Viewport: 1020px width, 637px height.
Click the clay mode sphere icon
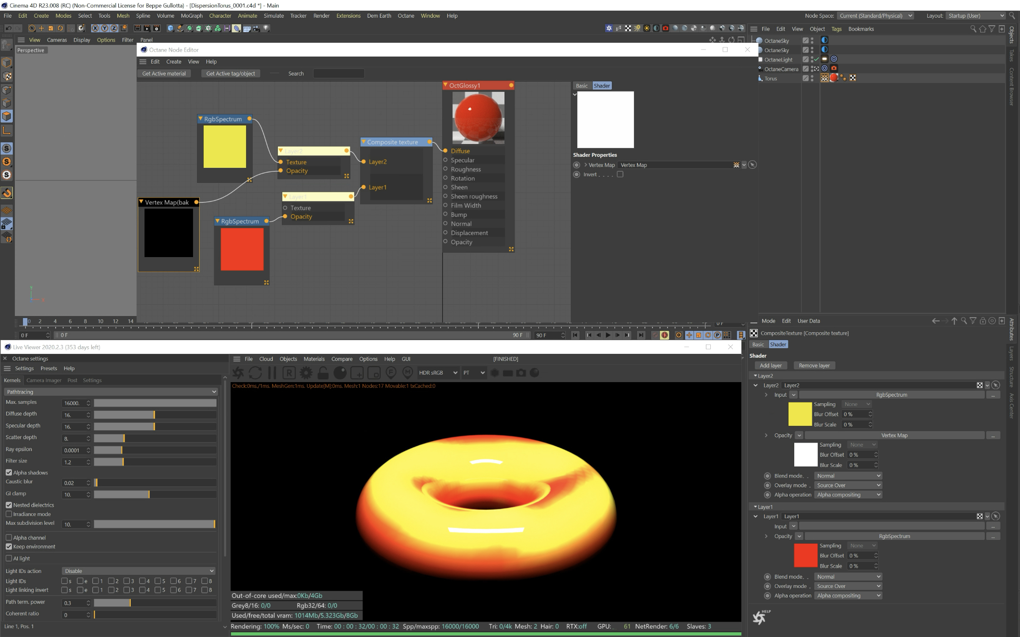coord(340,373)
